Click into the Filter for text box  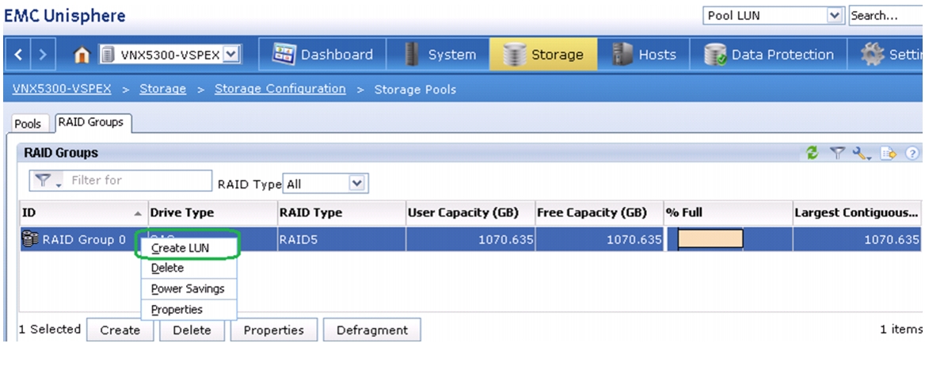139,181
